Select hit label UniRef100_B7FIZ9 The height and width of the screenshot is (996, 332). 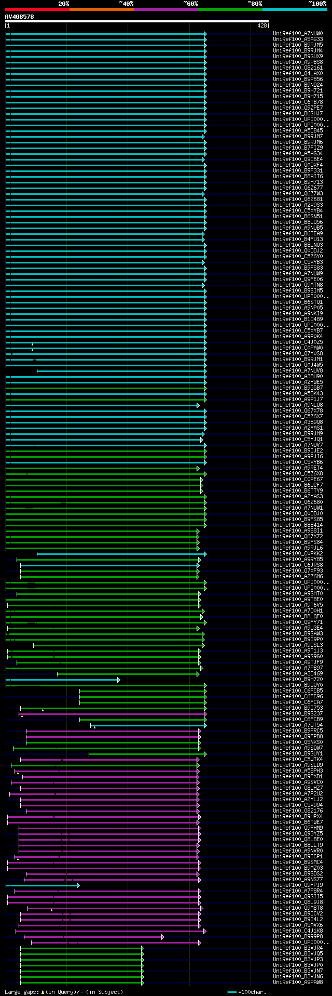[298, 148]
